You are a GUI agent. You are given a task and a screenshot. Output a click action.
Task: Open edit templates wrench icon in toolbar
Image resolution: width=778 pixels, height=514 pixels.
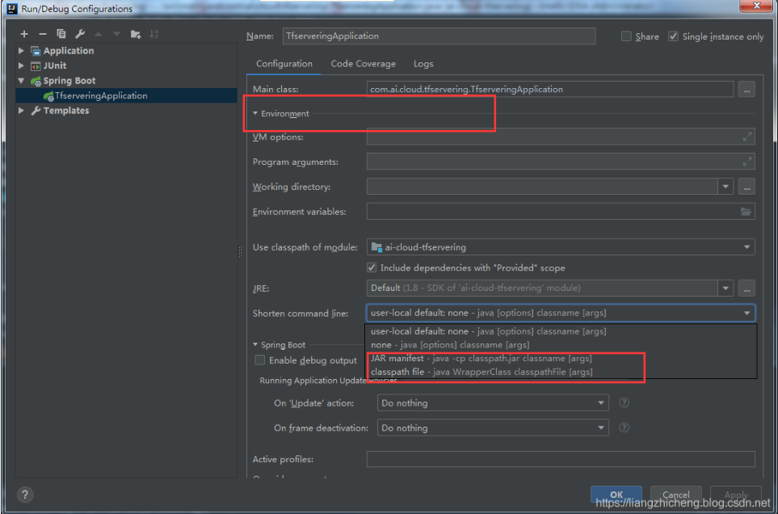tap(80, 34)
